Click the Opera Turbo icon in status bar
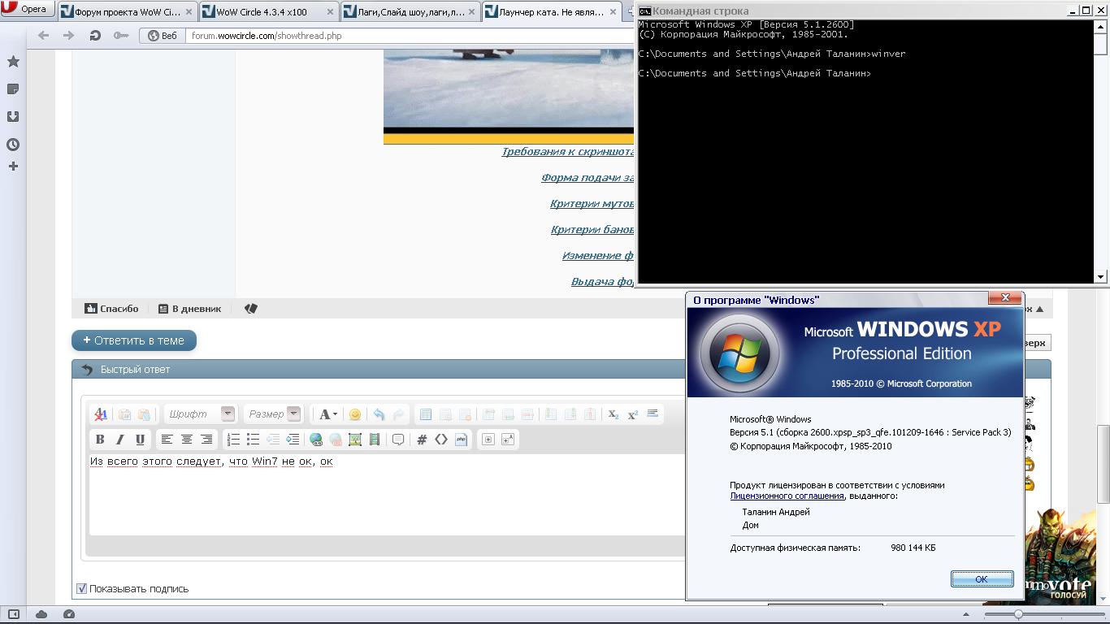This screenshot has height=624, width=1110. click(69, 614)
